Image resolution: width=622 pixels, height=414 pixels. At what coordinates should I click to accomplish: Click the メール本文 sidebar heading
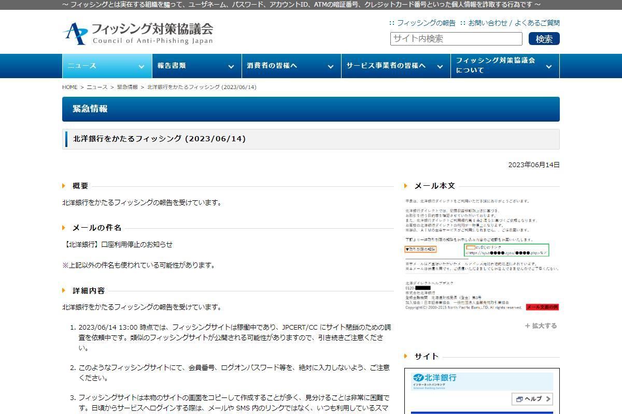click(x=435, y=186)
